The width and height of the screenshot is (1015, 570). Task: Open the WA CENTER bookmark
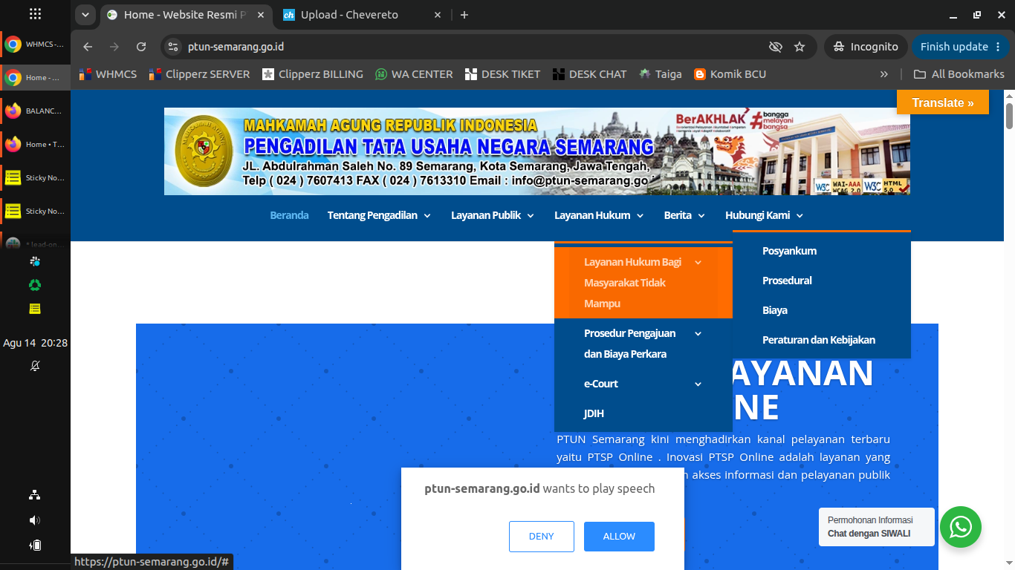pos(414,74)
